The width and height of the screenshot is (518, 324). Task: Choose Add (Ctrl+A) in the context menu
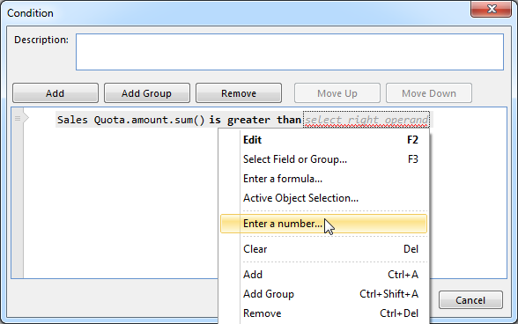[x=324, y=275]
